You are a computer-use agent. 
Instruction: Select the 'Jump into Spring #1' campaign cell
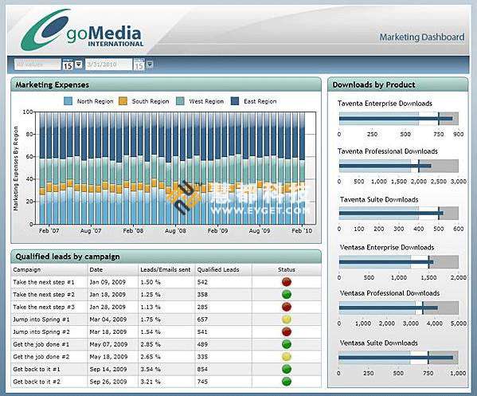[49, 320]
